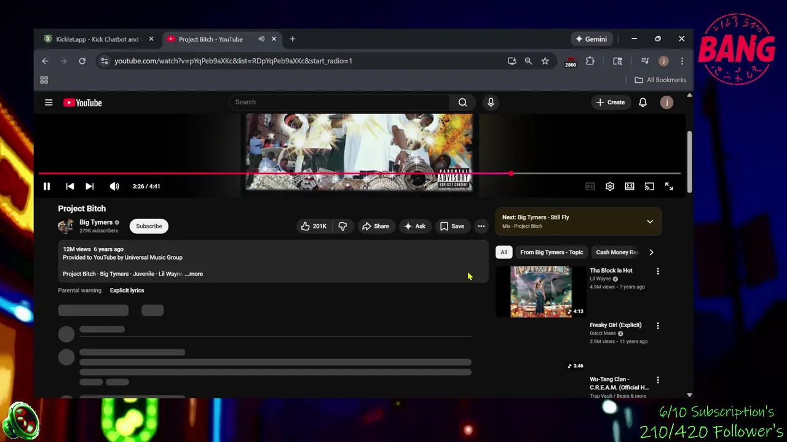Viewport: 787px width, 442px height.
Task: Save the video to a playlist
Action: [x=452, y=226]
